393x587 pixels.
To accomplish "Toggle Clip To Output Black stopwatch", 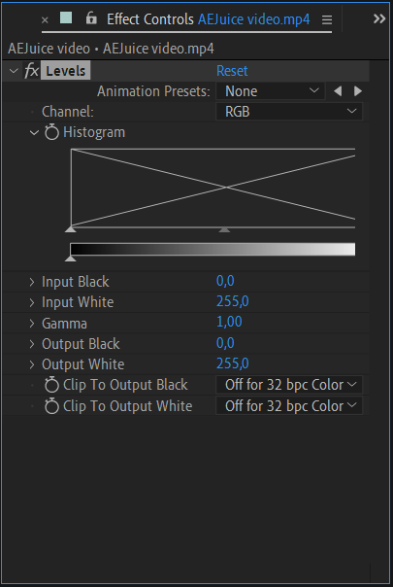I will pyautogui.click(x=51, y=385).
